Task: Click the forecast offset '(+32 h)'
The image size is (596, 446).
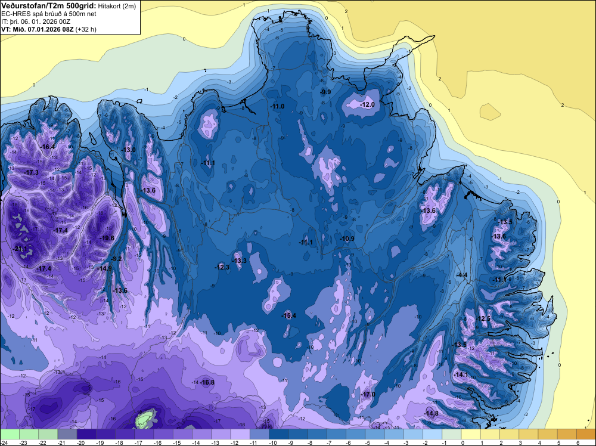Action: point(86,29)
